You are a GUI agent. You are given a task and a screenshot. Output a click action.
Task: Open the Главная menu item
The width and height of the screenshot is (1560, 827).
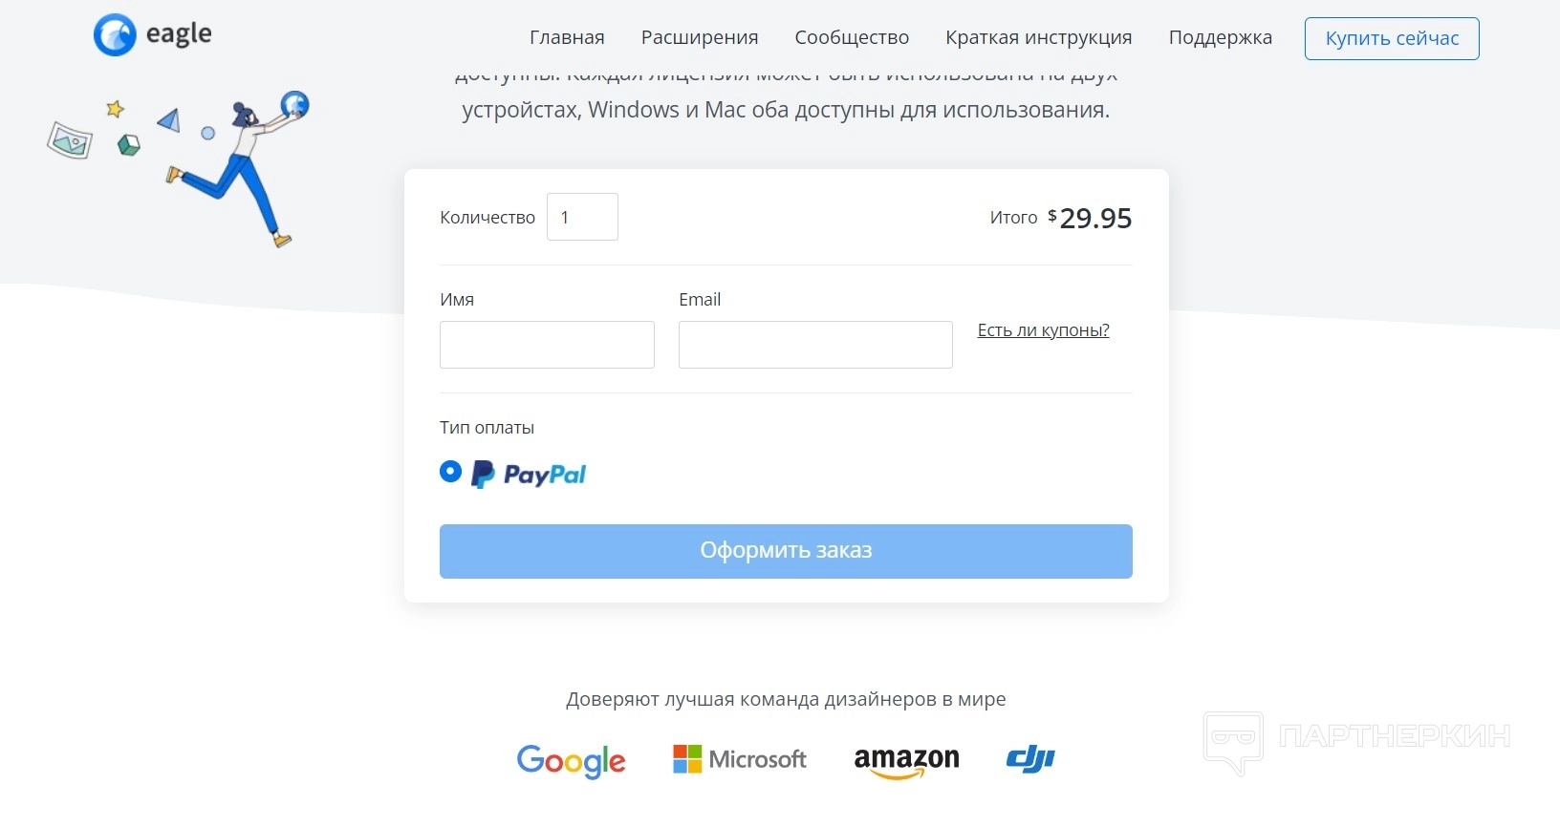[567, 38]
